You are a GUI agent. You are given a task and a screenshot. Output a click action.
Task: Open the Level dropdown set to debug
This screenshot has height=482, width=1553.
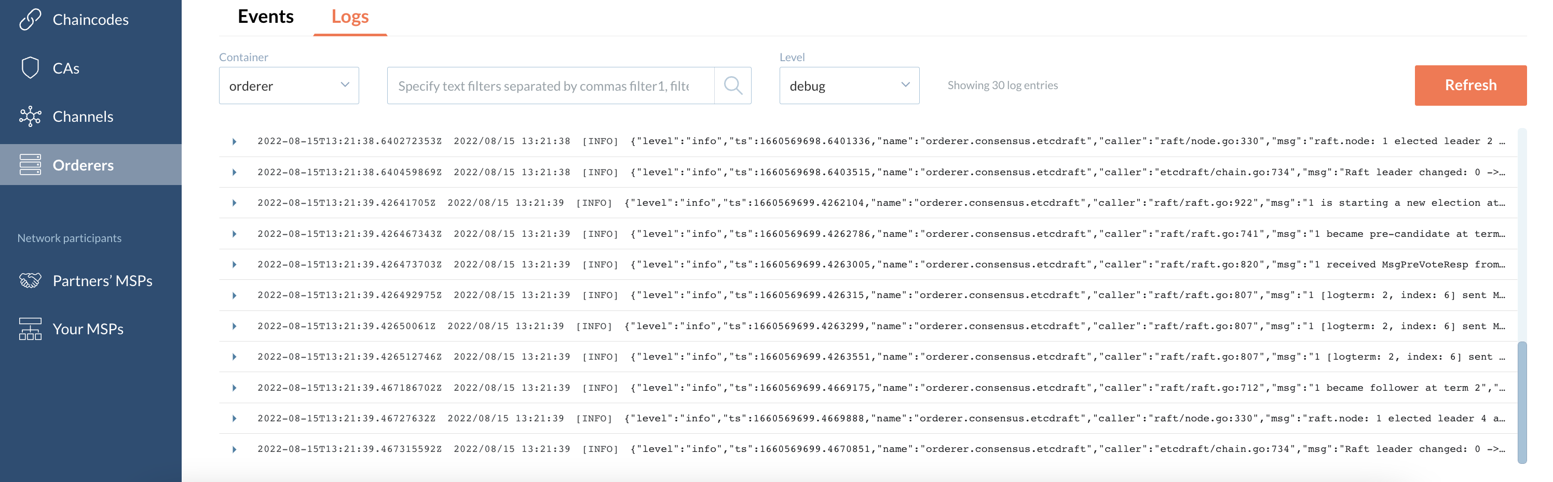tap(849, 86)
